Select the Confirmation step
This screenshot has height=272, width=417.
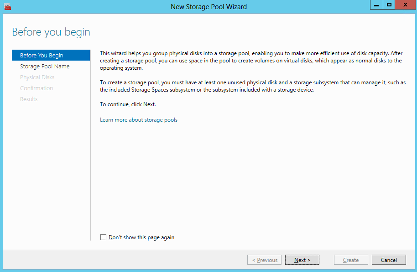coord(36,88)
